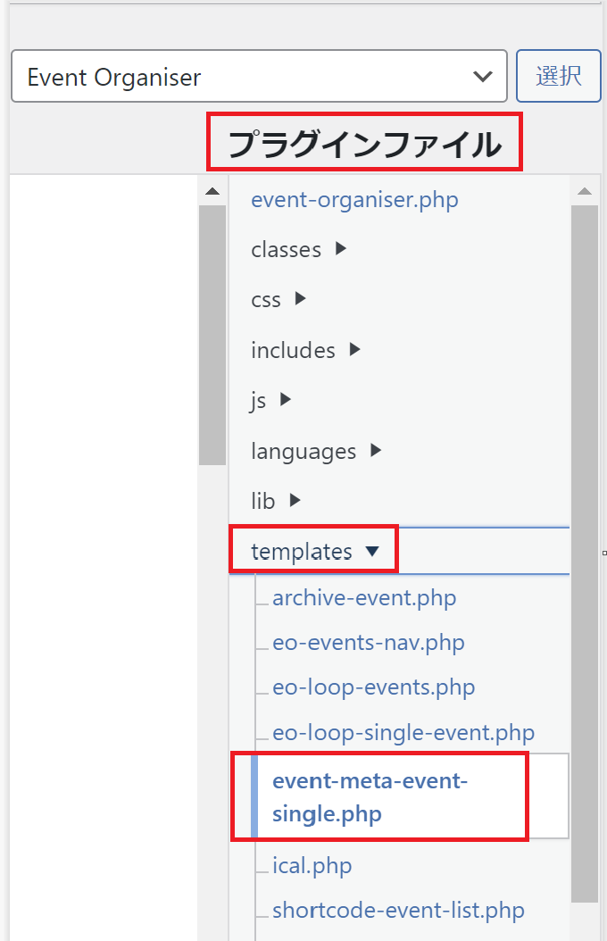Expand the classes folder
Image resolution: width=607 pixels, height=941 pixels.
coord(299,249)
